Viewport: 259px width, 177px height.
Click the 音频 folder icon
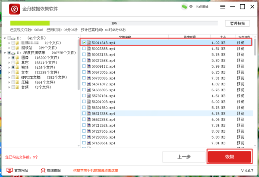point(17,87)
